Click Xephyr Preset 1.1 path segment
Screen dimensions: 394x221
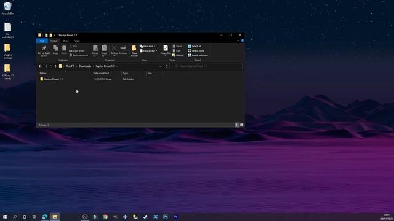(x=105, y=66)
